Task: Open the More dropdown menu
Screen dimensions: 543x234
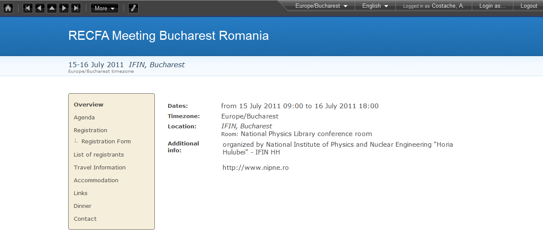Action: [x=105, y=8]
